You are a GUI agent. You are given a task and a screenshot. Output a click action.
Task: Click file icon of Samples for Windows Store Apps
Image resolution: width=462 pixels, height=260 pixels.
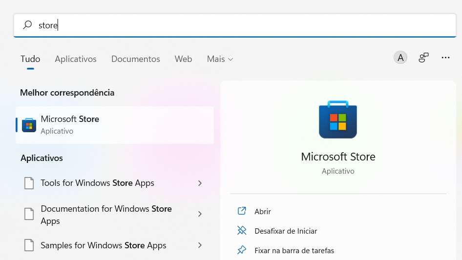[x=29, y=245]
